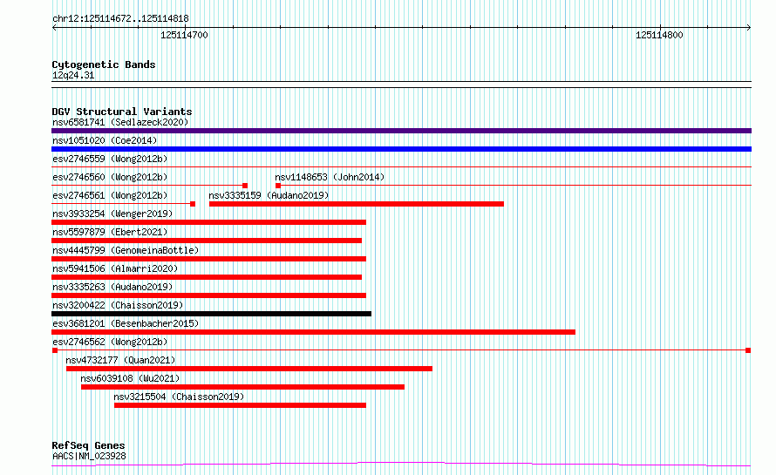This screenshot has height=475, width=776.
Task: Open nsv3933254 (Wenger2019) label
Action: [112, 214]
